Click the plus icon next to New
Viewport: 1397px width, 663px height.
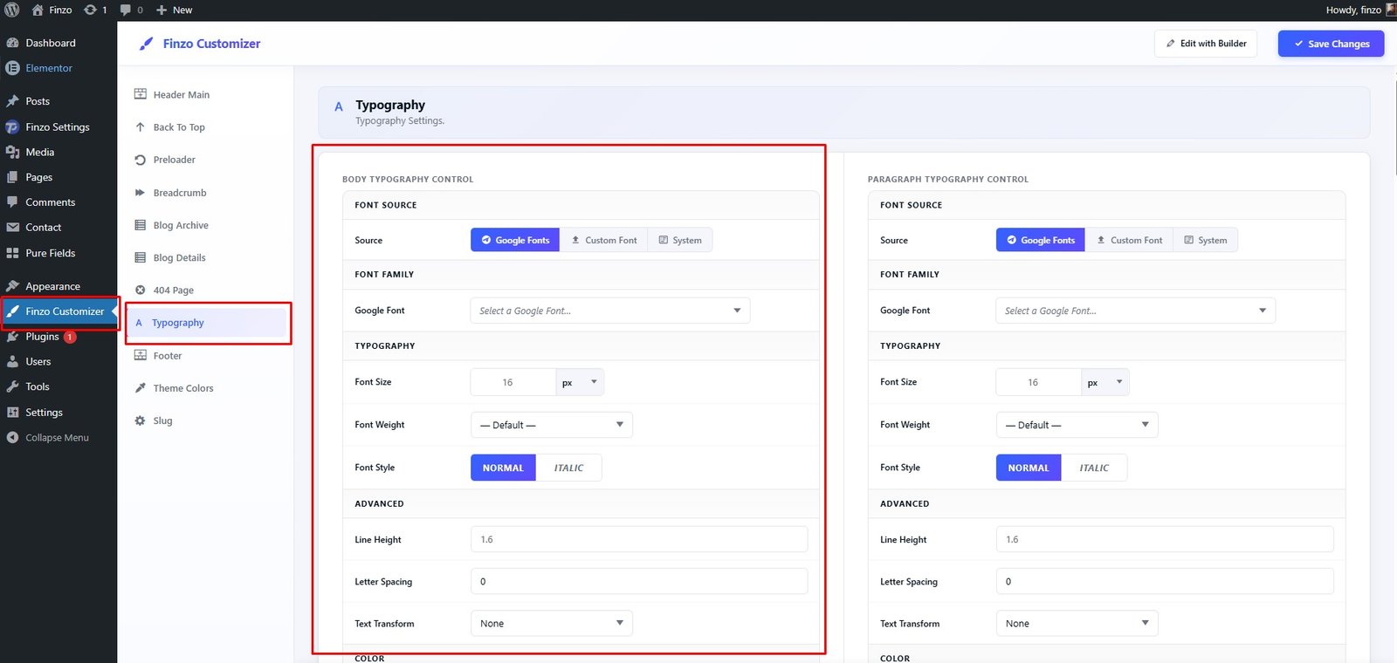pyautogui.click(x=162, y=10)
